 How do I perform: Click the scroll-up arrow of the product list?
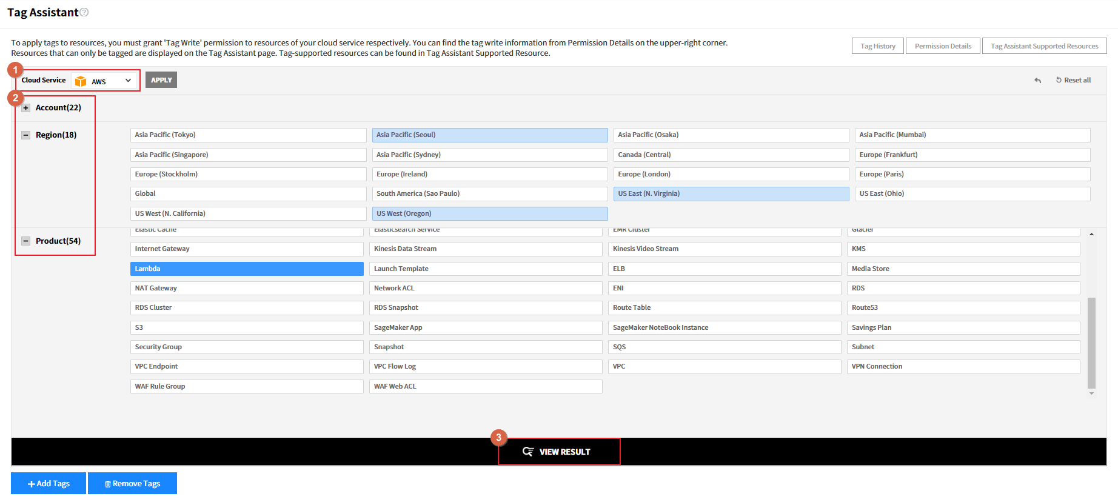tap(1091, 234)
